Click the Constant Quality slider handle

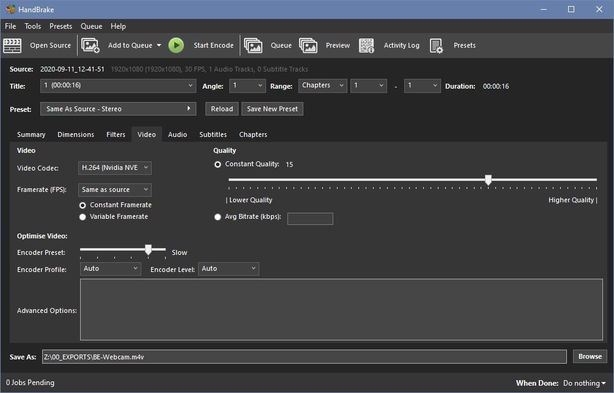click(488, 180)
